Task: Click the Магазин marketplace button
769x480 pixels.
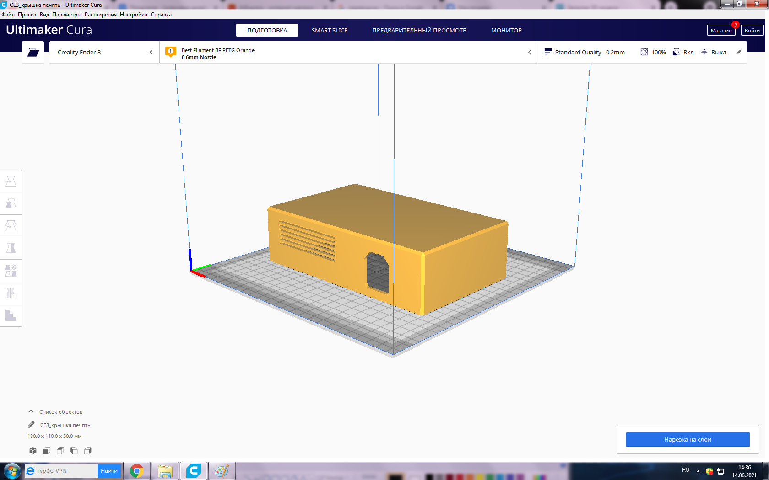Action: (721, 31)
